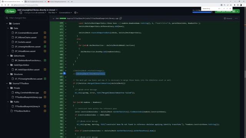Viewport: 246px width, 138px height.
Task: Click status icon beside TTToolbox.Build.cs
Action: (x=45, y=111)
